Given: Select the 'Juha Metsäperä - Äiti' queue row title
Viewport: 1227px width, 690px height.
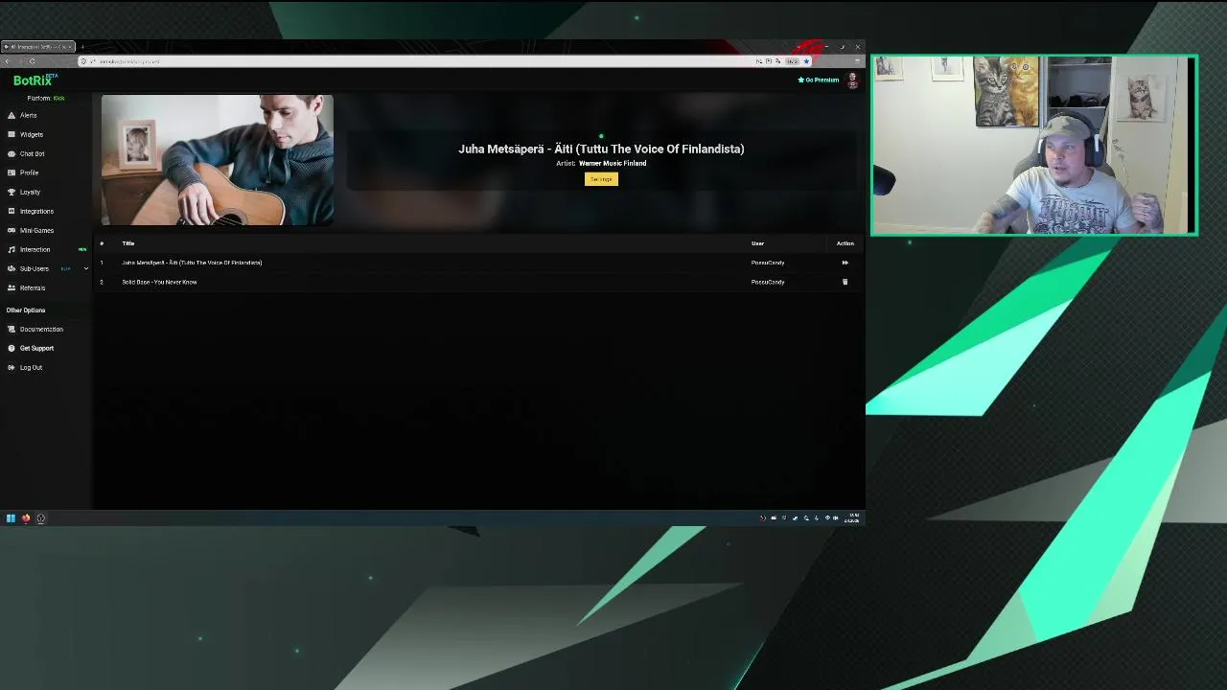Looking at the screenshot, I should [x=192, y=263].
